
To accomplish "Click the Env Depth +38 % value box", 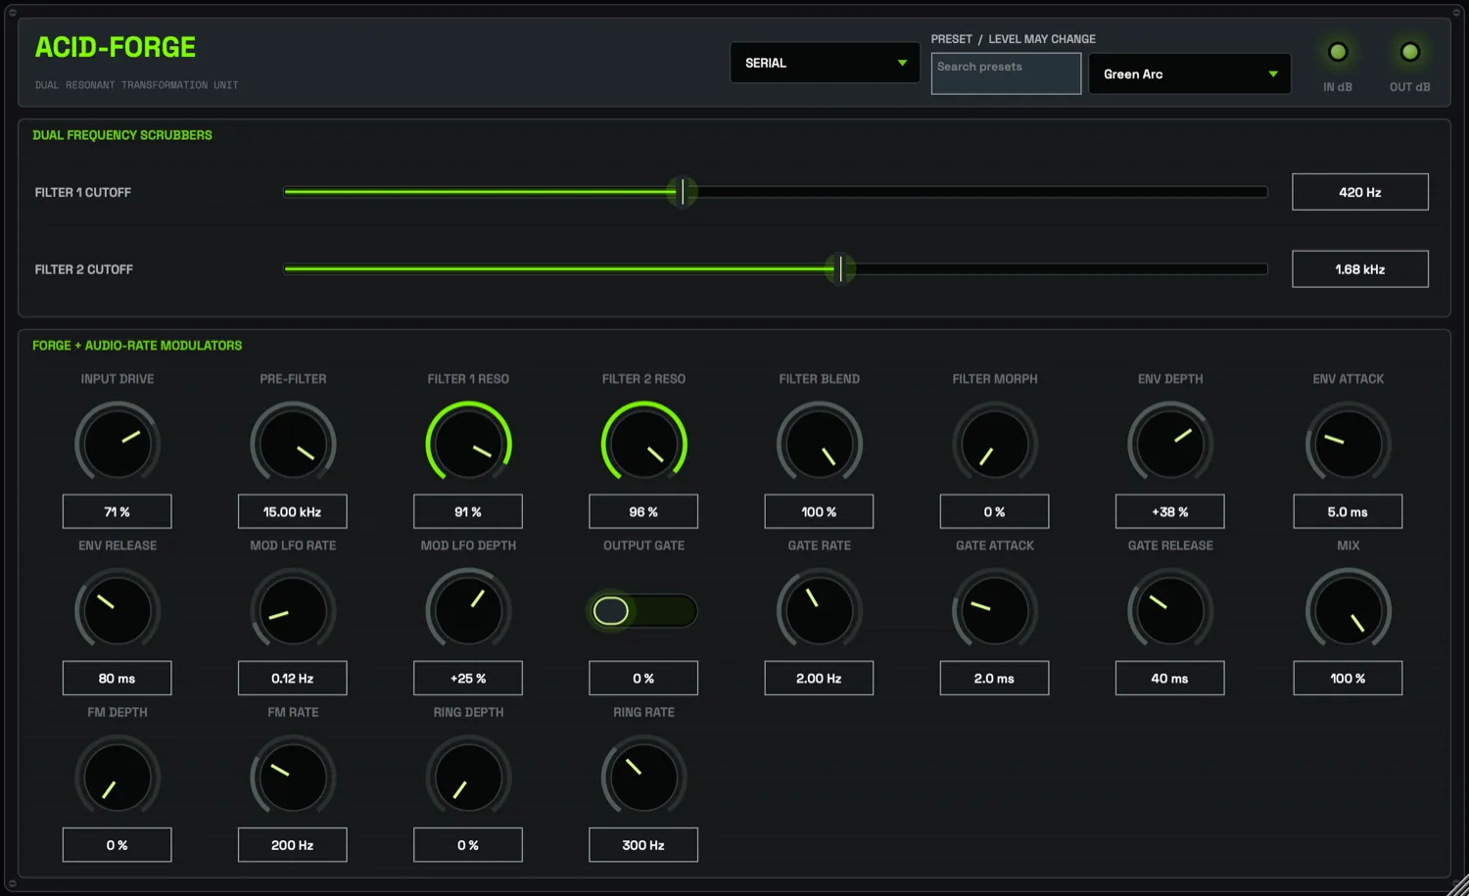I will (x=1170, y=511).
